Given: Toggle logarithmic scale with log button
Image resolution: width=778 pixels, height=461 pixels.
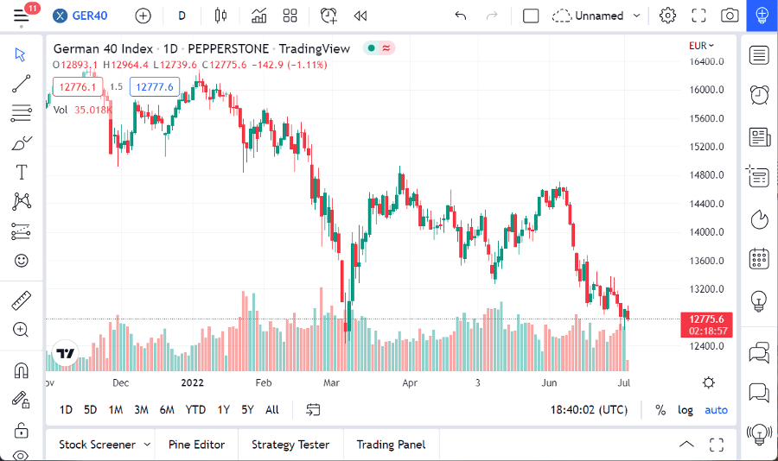Looking at the screenshot, I should click(686, 410).
